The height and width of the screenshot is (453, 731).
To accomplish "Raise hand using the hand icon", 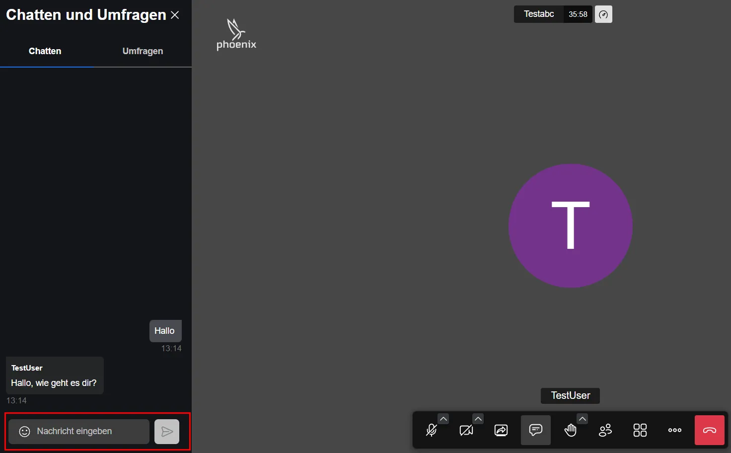I will [x=570, y=430].
